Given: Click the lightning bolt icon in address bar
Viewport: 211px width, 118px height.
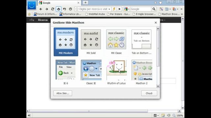Looking at the screenshot, I should [114, 9].
